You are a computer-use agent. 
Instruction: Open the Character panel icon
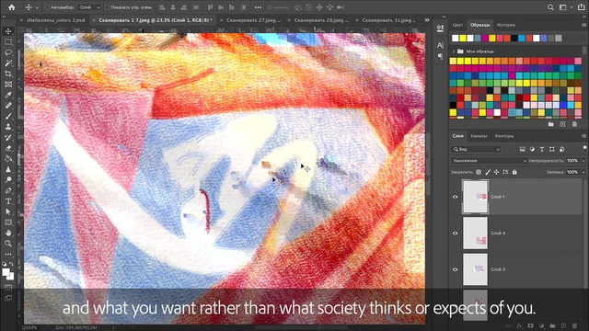click(x=440, y=45)
